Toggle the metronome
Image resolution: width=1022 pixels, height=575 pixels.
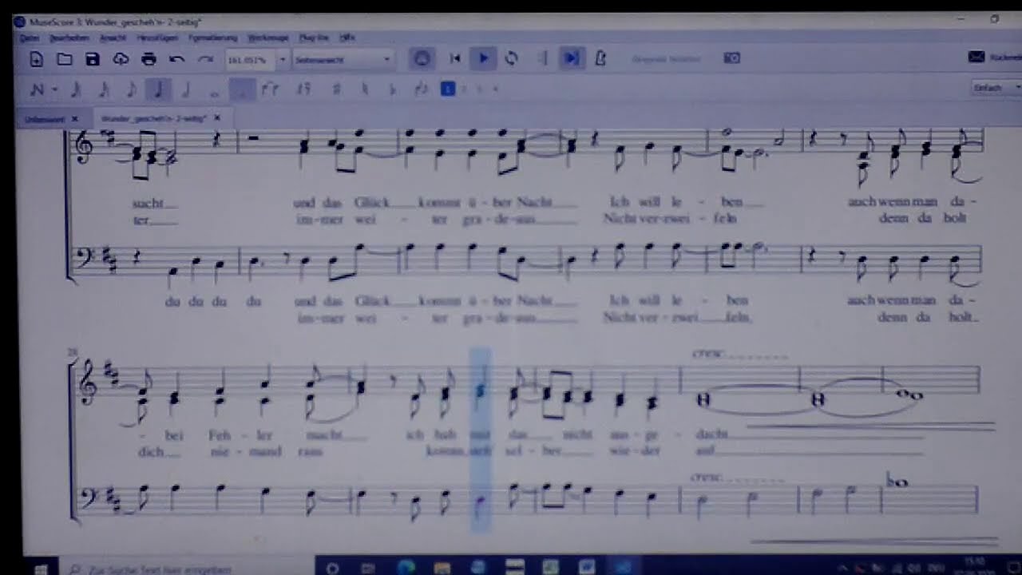coord(600,58)
